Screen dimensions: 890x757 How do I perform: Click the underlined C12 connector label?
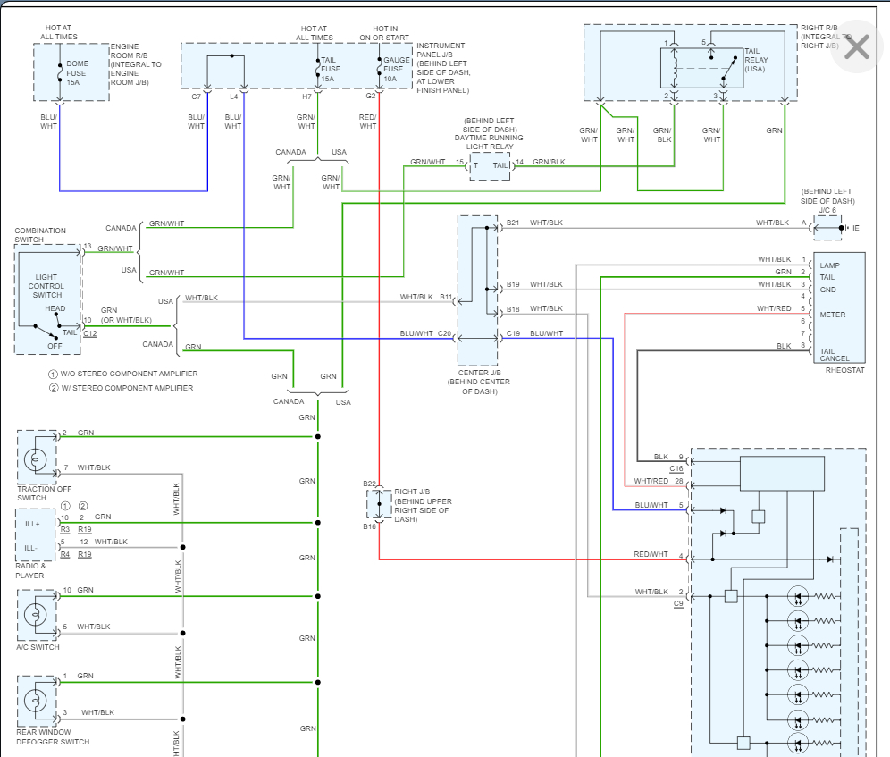point(90,333)
